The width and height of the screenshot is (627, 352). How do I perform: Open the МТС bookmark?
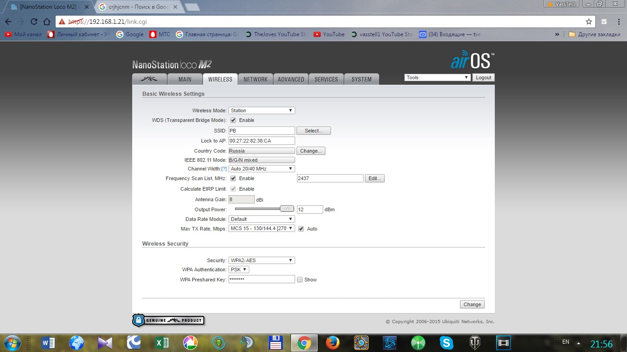(x=160, y=34)
